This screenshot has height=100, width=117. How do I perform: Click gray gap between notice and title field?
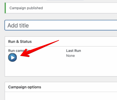[61, 17]
